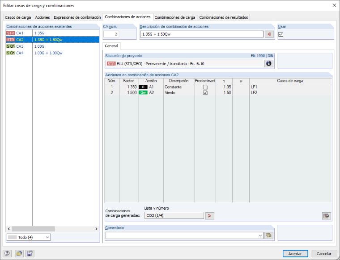Click list scrollbar left arrow
340x260 pixels.
tap(8, 229)
